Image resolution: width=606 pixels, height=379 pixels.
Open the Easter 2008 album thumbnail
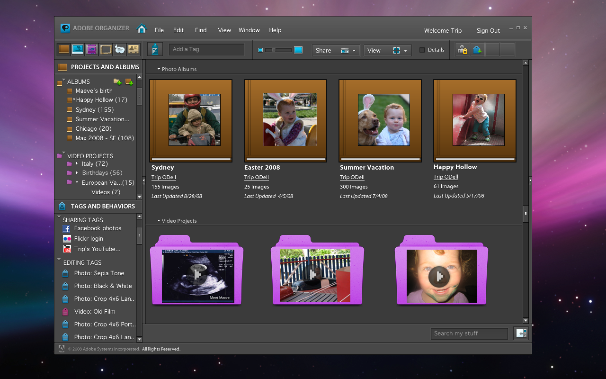pyautogui.click(x=285, y=121)
